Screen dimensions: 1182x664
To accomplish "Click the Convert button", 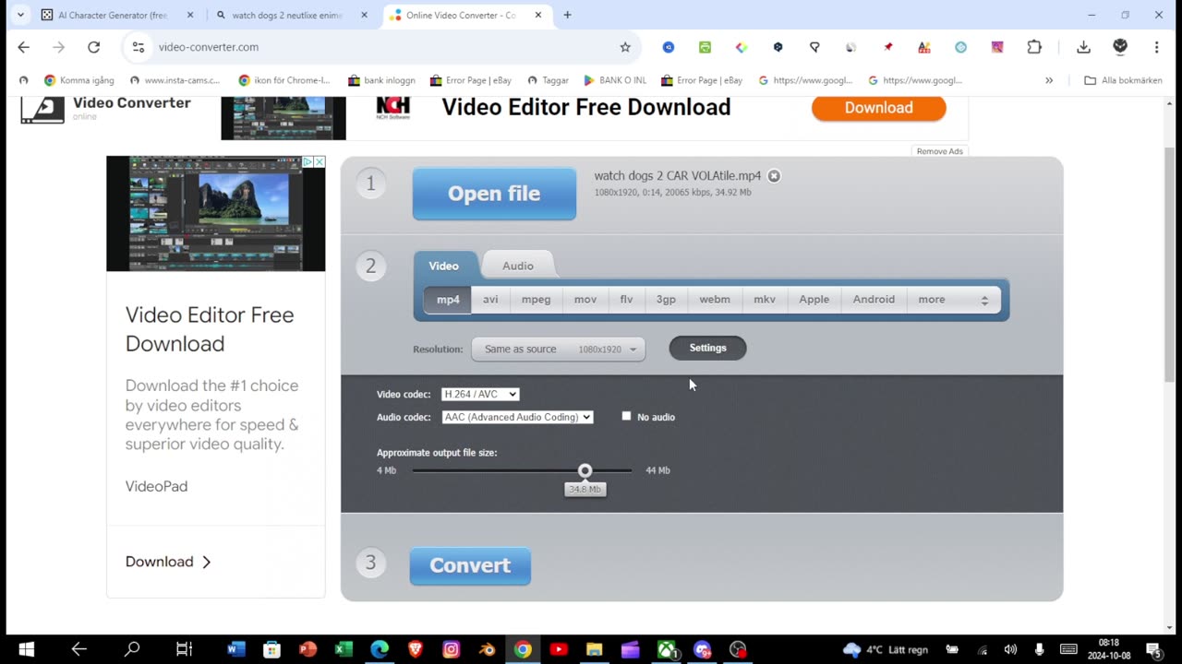I will pyautogui.click(x=470, y=565).
